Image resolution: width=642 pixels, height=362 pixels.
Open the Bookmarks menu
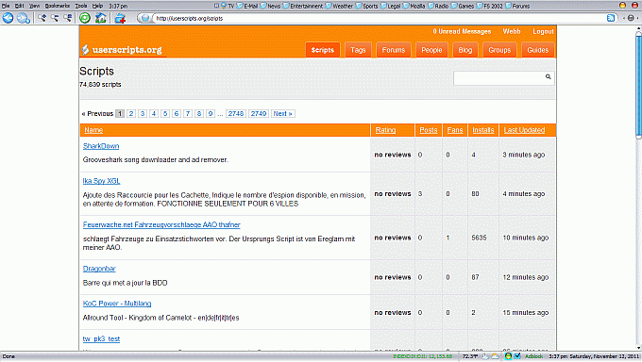tap(58, 6)
